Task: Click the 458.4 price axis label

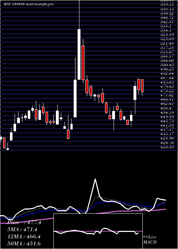Action: (166, 108)
